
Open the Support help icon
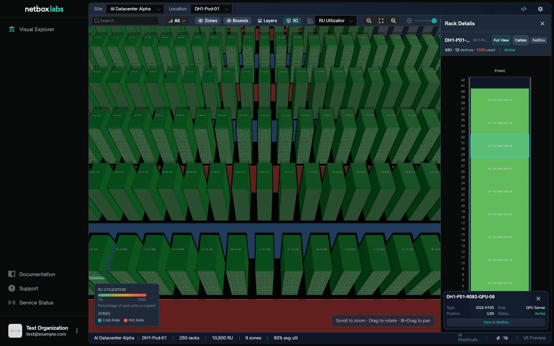(12, 288)
